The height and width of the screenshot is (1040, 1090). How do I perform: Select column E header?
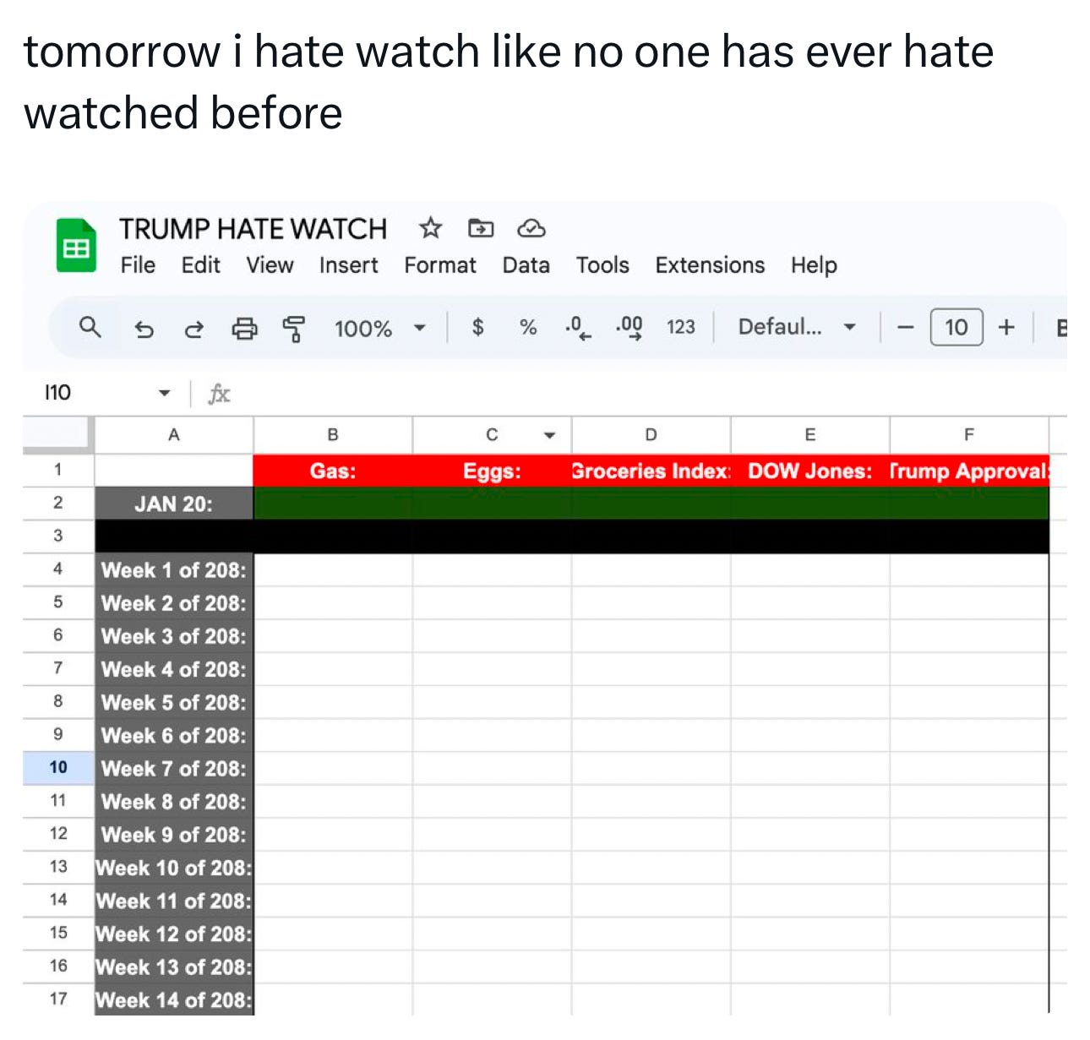809,435
